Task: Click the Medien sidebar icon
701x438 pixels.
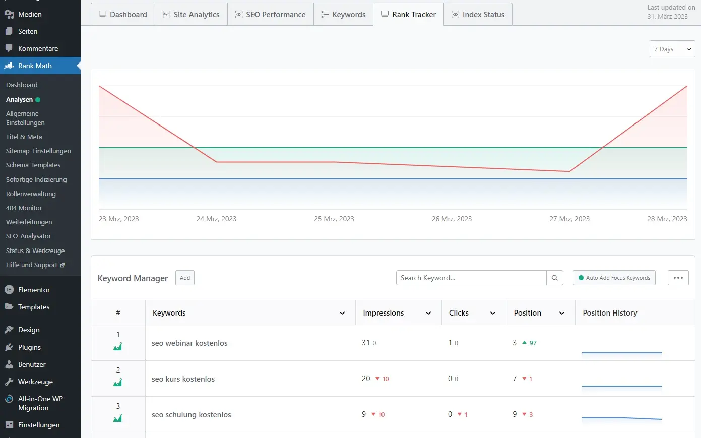Action: pyautogui.click(x=9, y=14)
